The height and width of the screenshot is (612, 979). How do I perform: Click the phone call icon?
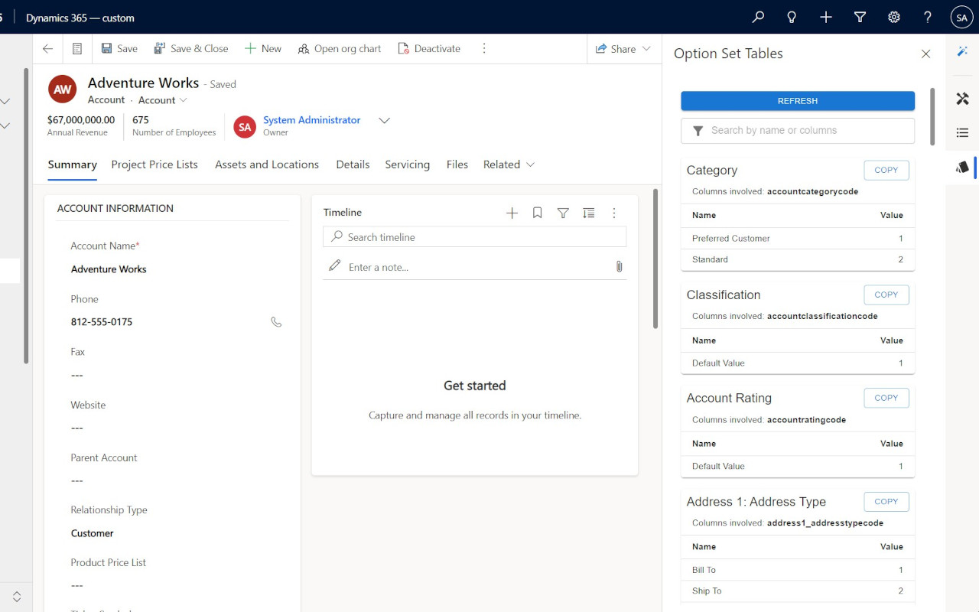[276, 322]
